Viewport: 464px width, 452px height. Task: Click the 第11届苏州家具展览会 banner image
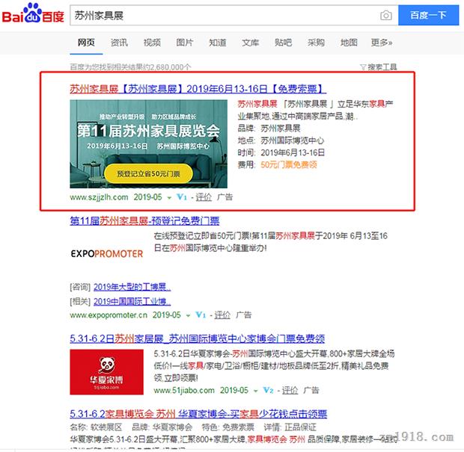point(148,144)
